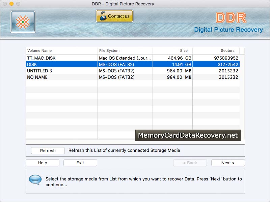The height and width of the screenshot is (202, 270).
Task: Click the disabled Back button
Action: [190, 163]
